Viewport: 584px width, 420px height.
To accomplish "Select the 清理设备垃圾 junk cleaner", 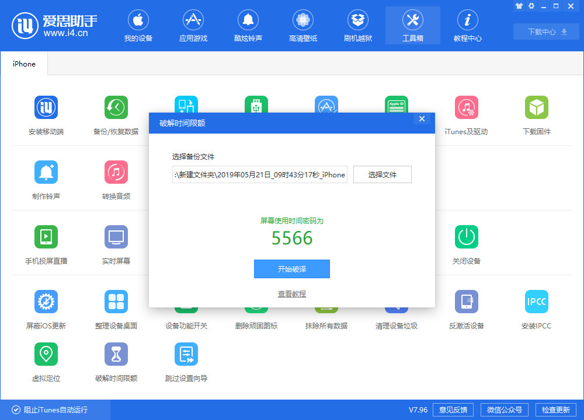I will 396,302.
